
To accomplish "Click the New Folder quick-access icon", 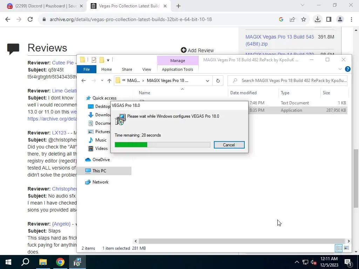I will (102, 60).
